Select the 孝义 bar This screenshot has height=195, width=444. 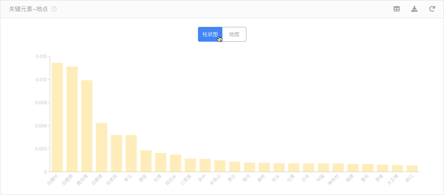(131, 153)
